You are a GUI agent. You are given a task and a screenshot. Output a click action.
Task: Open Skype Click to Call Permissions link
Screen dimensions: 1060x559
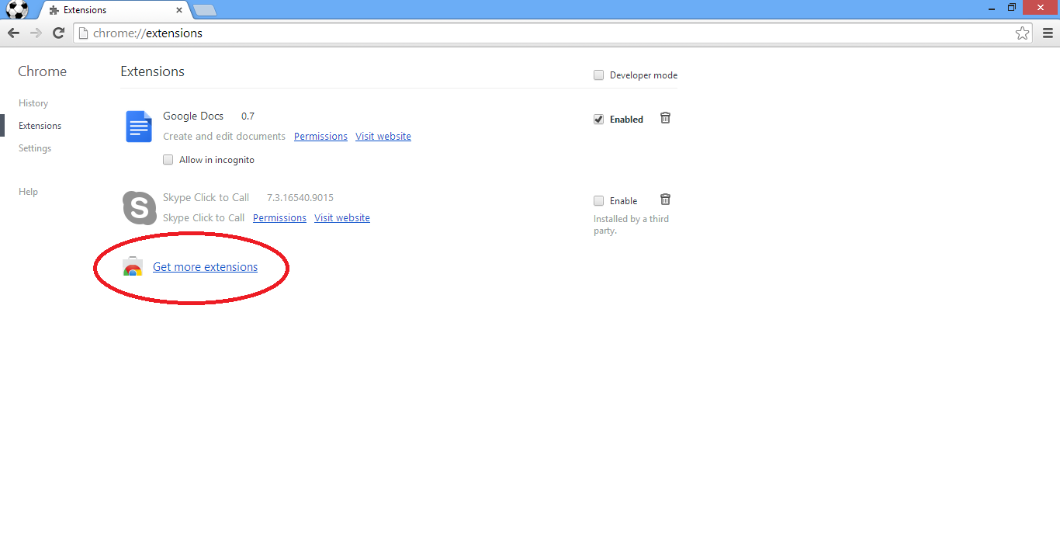point(279,218)
